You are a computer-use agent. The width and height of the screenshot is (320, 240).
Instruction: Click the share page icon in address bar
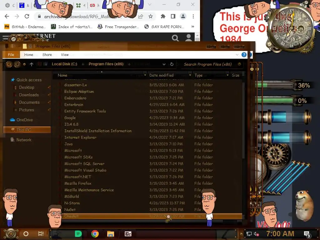point(141,17)
